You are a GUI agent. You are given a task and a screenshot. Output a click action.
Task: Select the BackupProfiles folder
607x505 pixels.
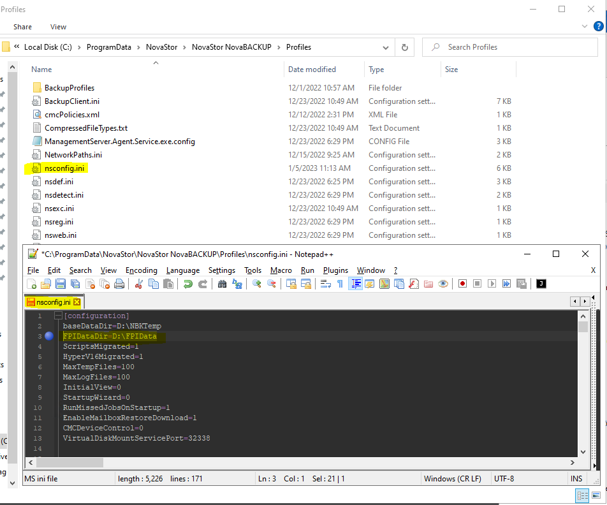(69, 88)
